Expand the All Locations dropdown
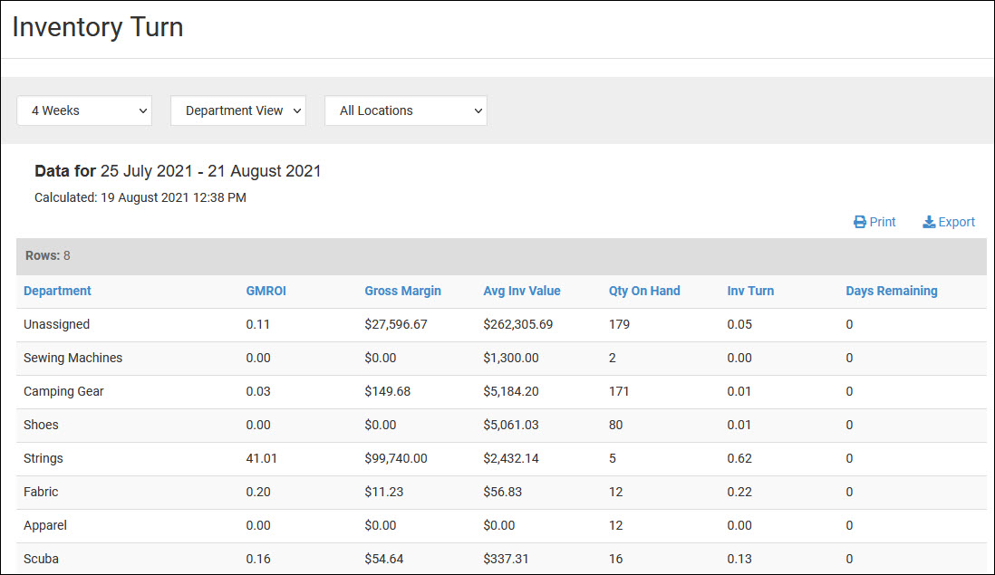 [x=406, y=110]
